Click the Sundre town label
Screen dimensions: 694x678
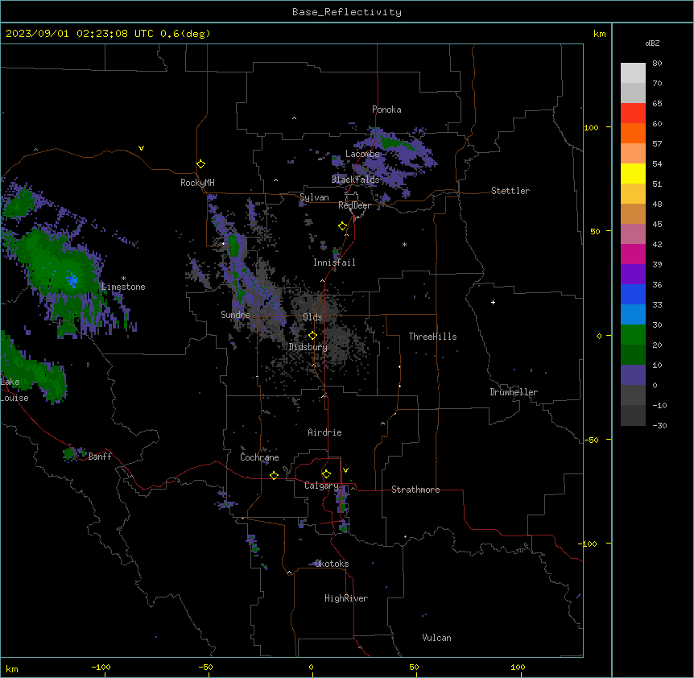tap(235, 315)
